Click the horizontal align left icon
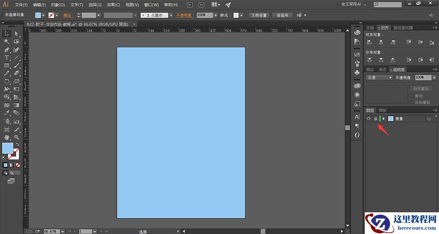The image size is (439, 234). 369,42
